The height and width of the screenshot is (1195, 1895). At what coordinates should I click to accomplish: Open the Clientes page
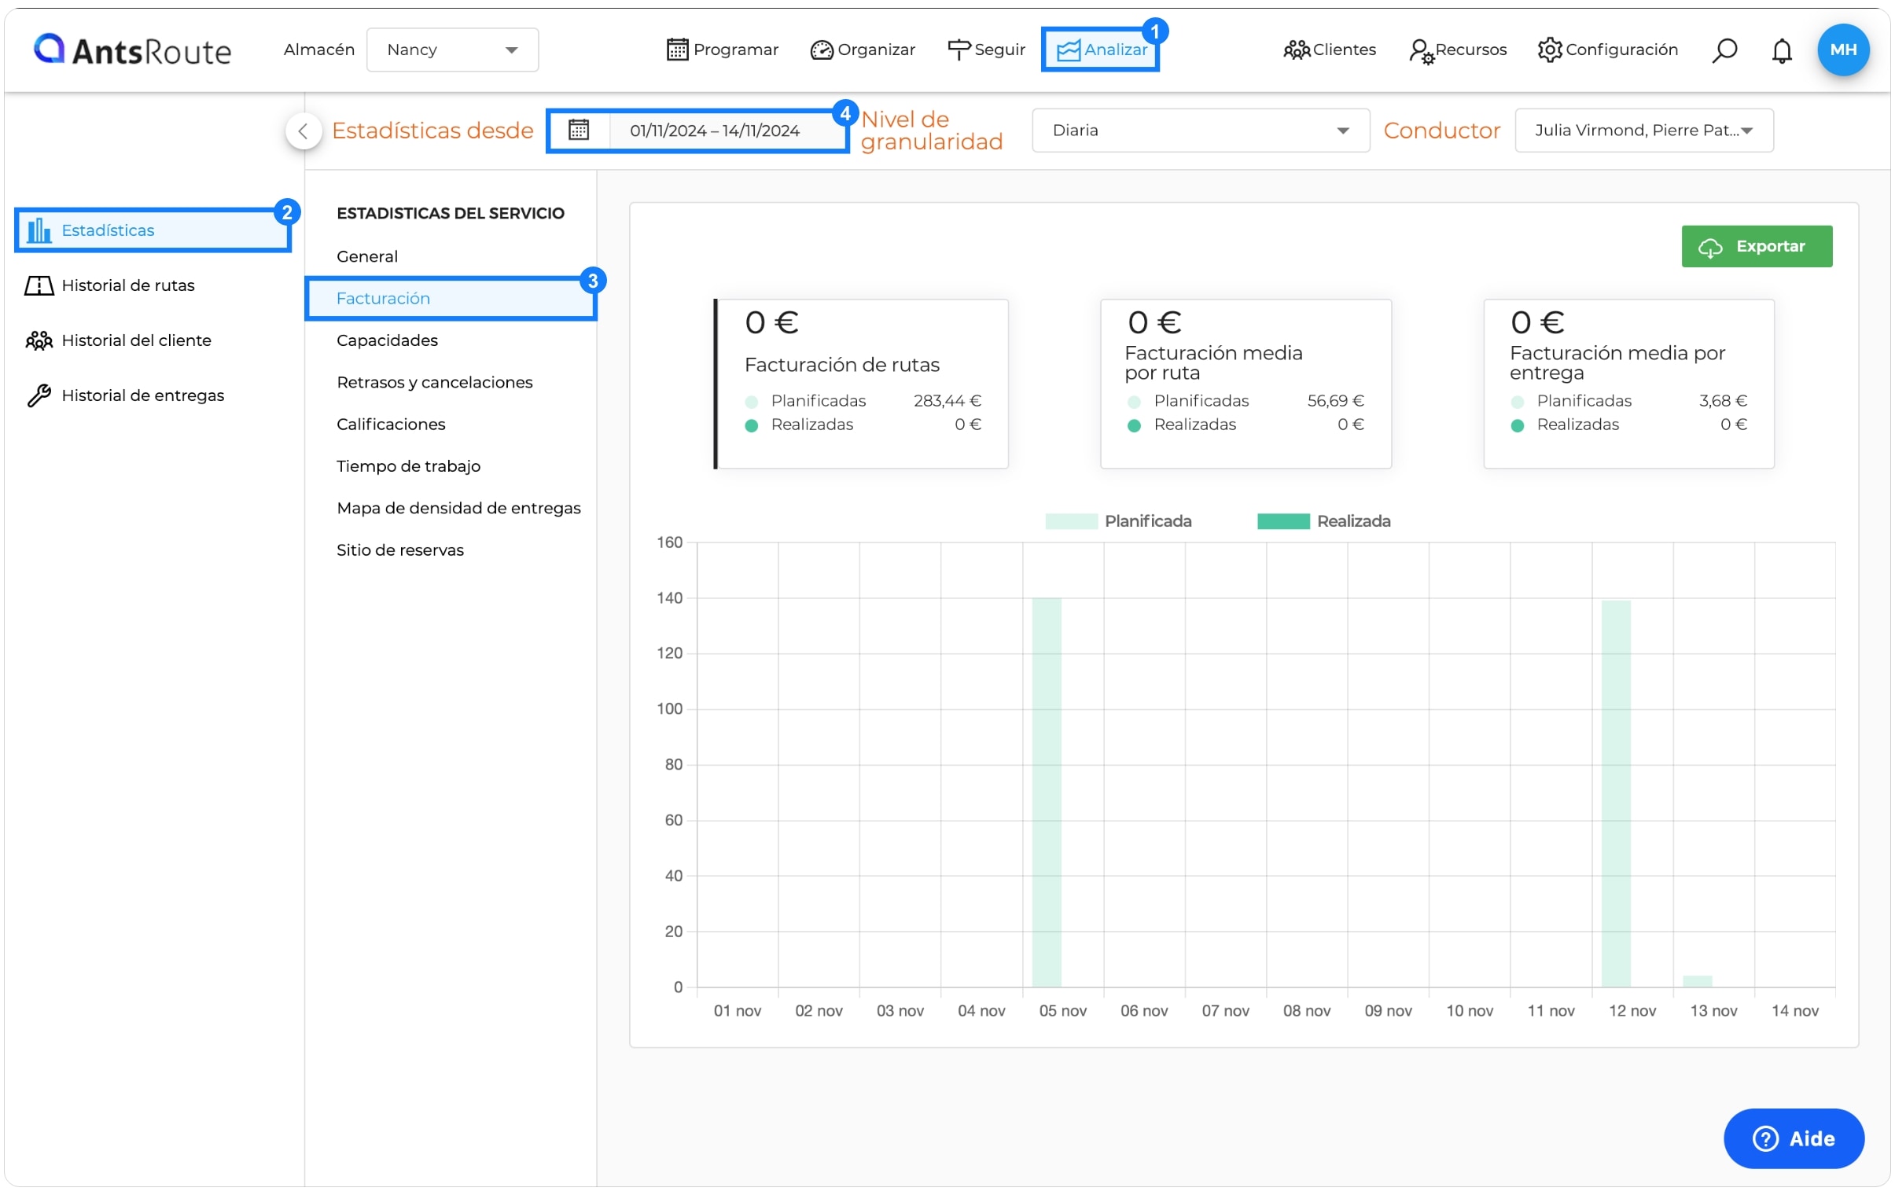[1330, 50]
